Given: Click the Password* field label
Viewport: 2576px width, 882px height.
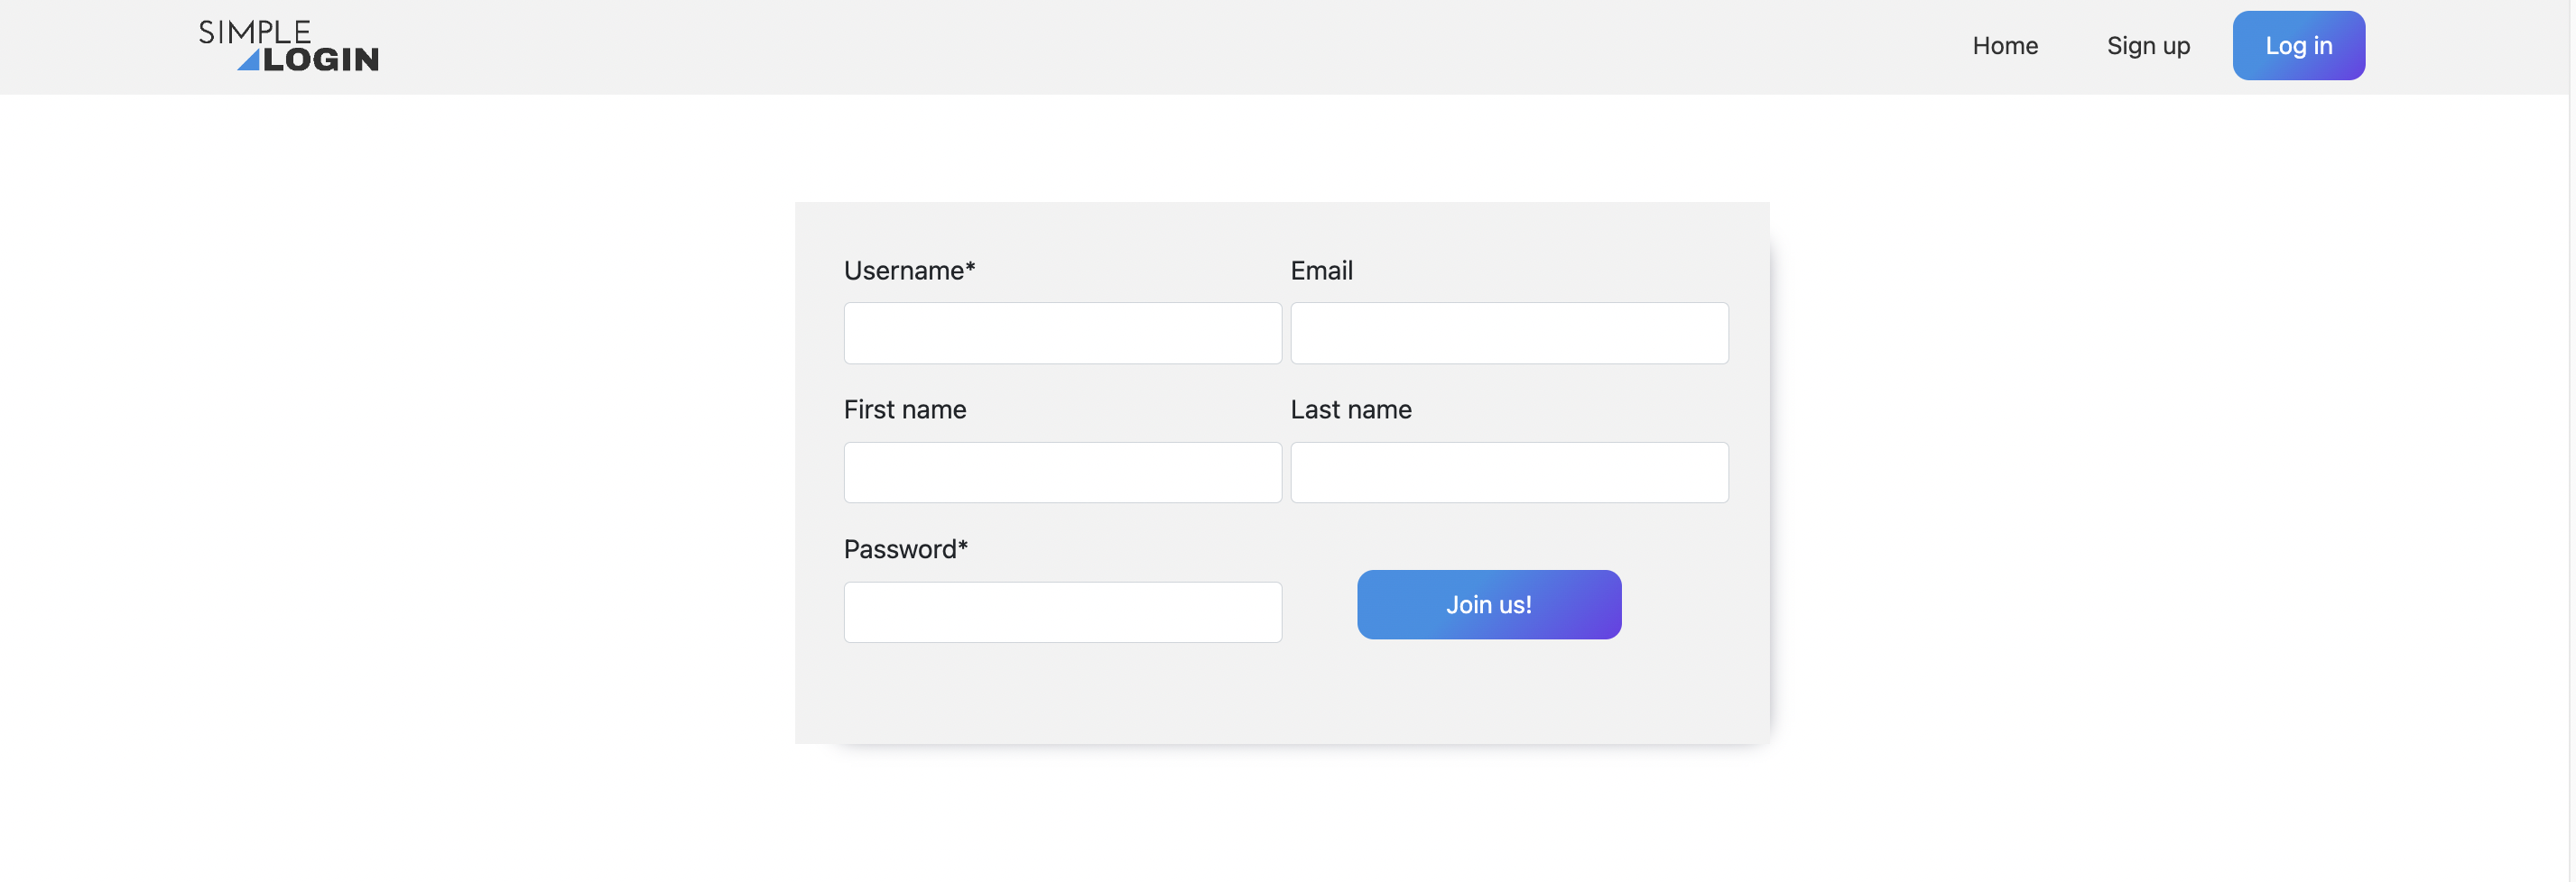Looking at the screenshot, I should (x=904, y=548).
